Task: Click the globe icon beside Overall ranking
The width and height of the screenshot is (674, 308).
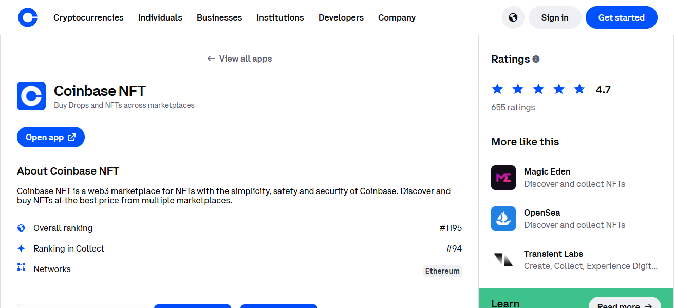Action: (21, 228)
